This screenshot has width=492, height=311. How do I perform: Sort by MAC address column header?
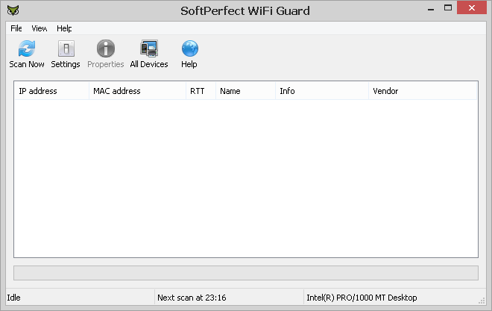pos(137,91)
